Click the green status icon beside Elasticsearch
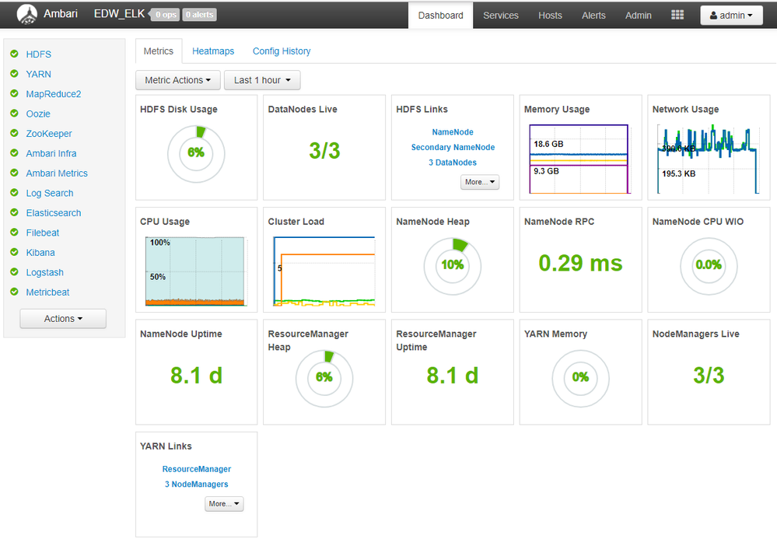The width and height of the screenshot is (777, 546). coord(15,213)
